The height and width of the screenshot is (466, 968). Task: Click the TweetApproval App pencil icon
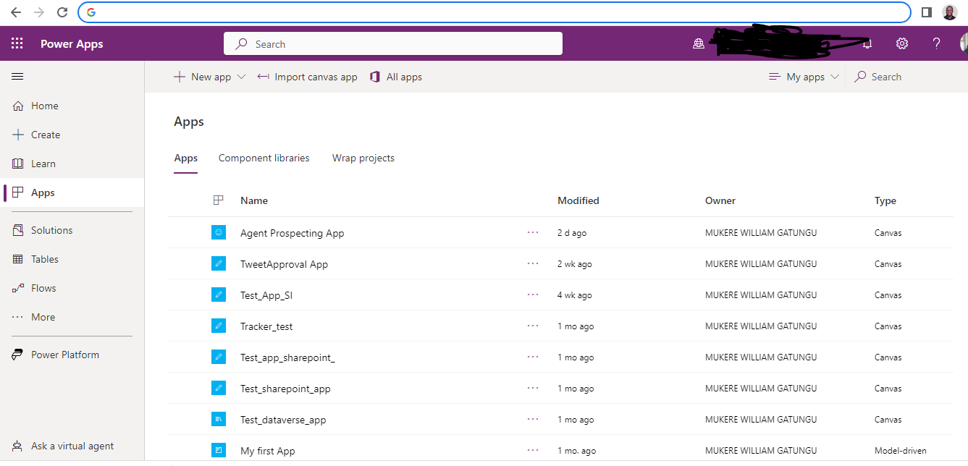219,263
